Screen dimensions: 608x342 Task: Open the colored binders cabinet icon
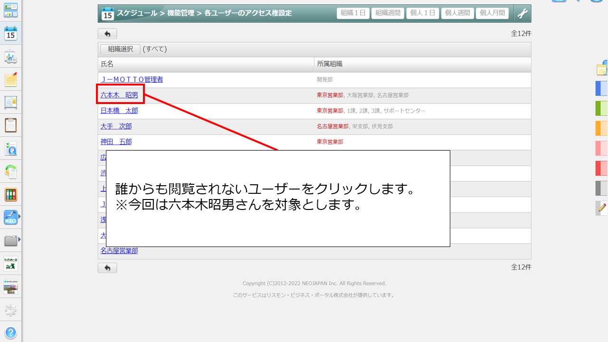pyautogui.click(x=10, y=194)
